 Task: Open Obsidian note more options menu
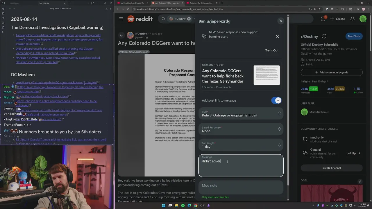point(110,9)
